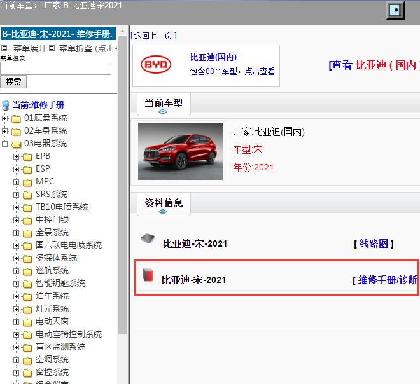Click the open 03电器系统 folder icon

[16, 144]
